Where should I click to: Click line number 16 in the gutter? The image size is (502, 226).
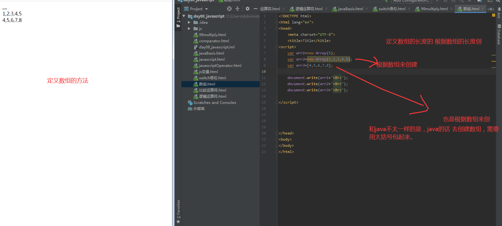point(264,109)
